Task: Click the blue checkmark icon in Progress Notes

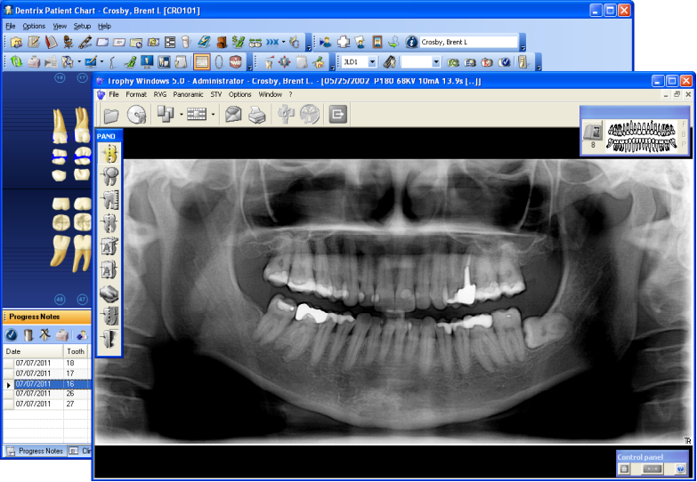Action: coord(12,335)
